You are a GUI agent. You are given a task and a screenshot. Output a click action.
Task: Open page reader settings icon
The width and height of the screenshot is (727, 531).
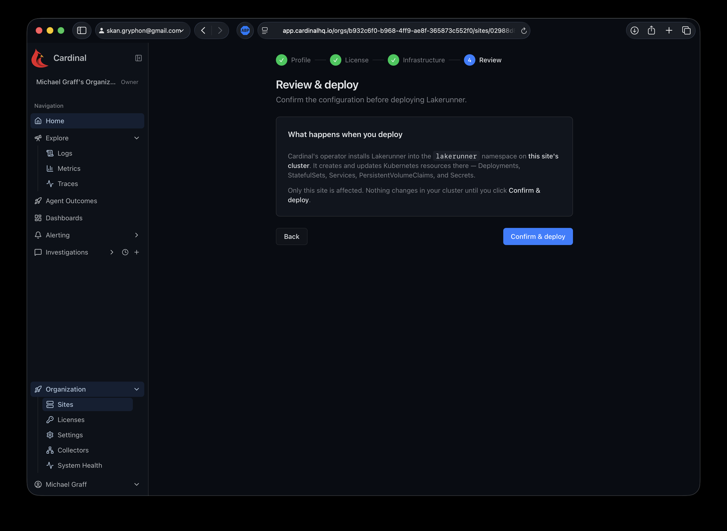(x=265, y=30)
